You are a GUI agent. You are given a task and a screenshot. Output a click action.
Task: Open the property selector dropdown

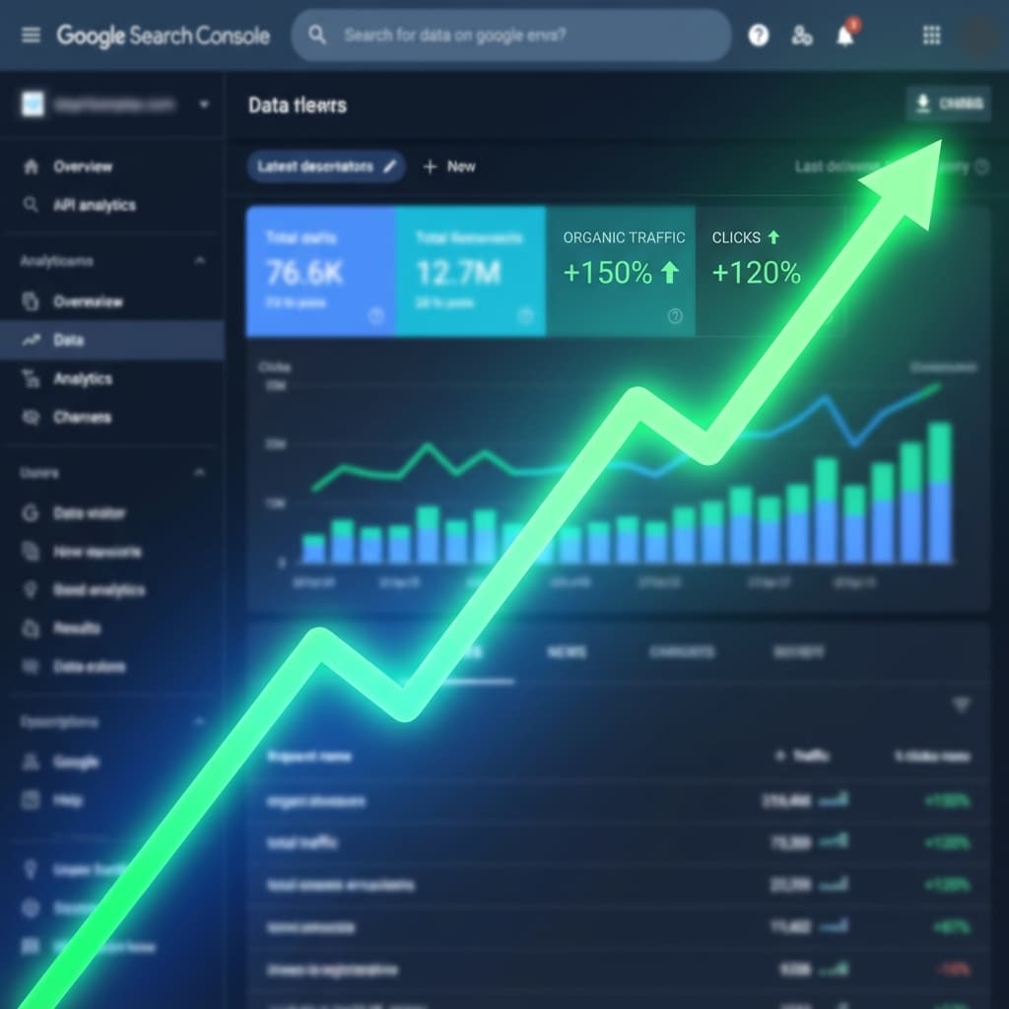tap(204, 104)
